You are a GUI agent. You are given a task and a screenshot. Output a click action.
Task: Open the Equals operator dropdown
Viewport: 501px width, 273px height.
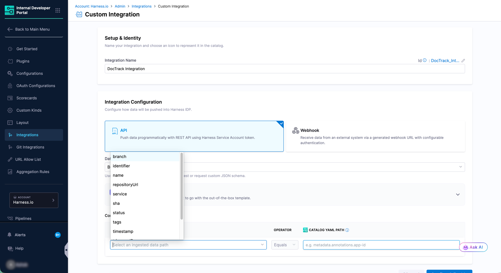[285, 245]
